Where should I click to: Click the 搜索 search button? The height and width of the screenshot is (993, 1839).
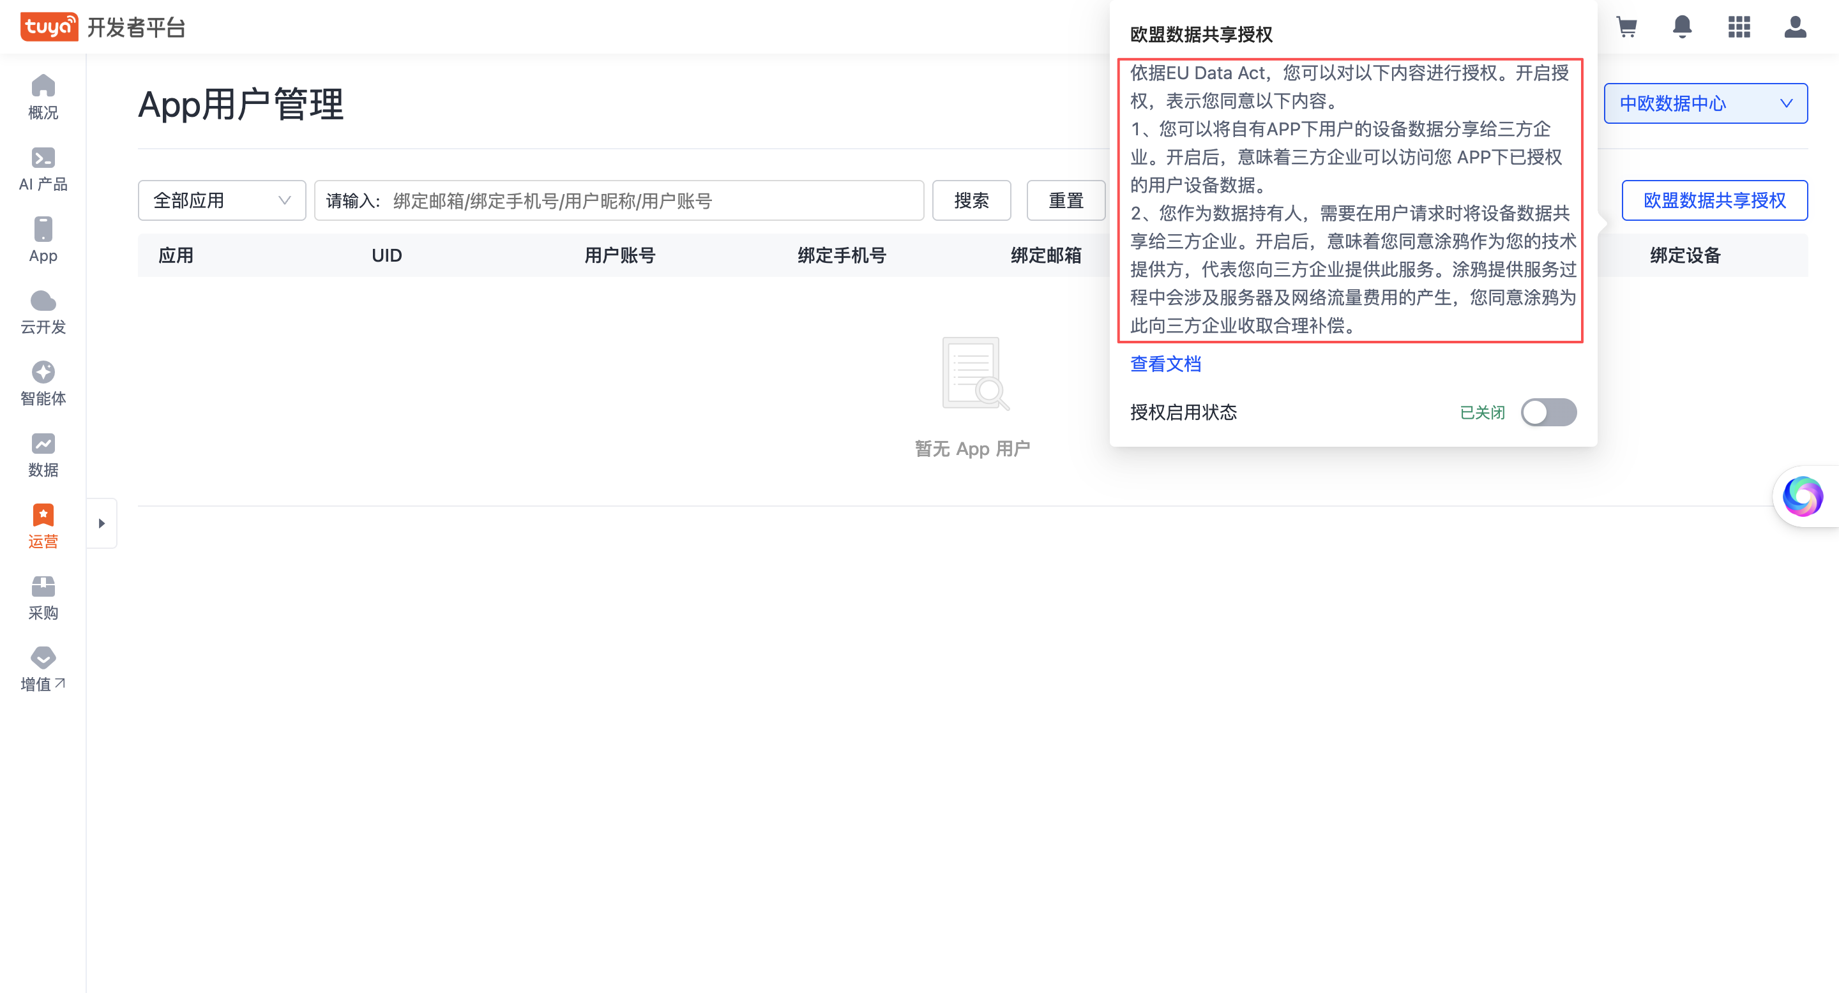point(971,200)
